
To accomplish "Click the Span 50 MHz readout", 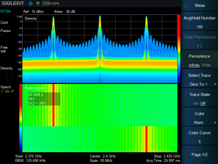I will (x=101, y=161).
